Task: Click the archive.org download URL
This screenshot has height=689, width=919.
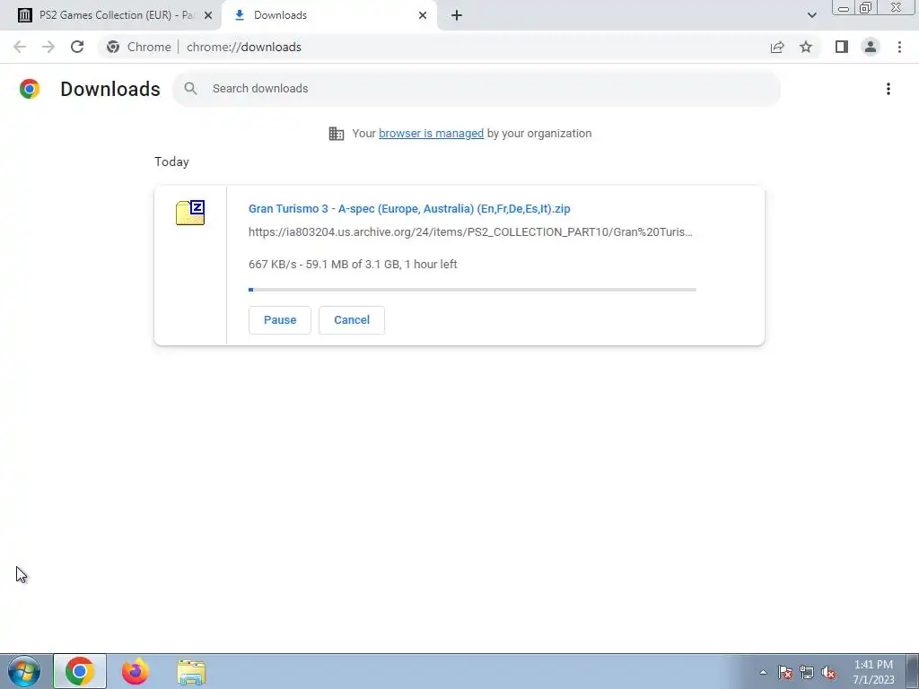Action: coord(470,232)
